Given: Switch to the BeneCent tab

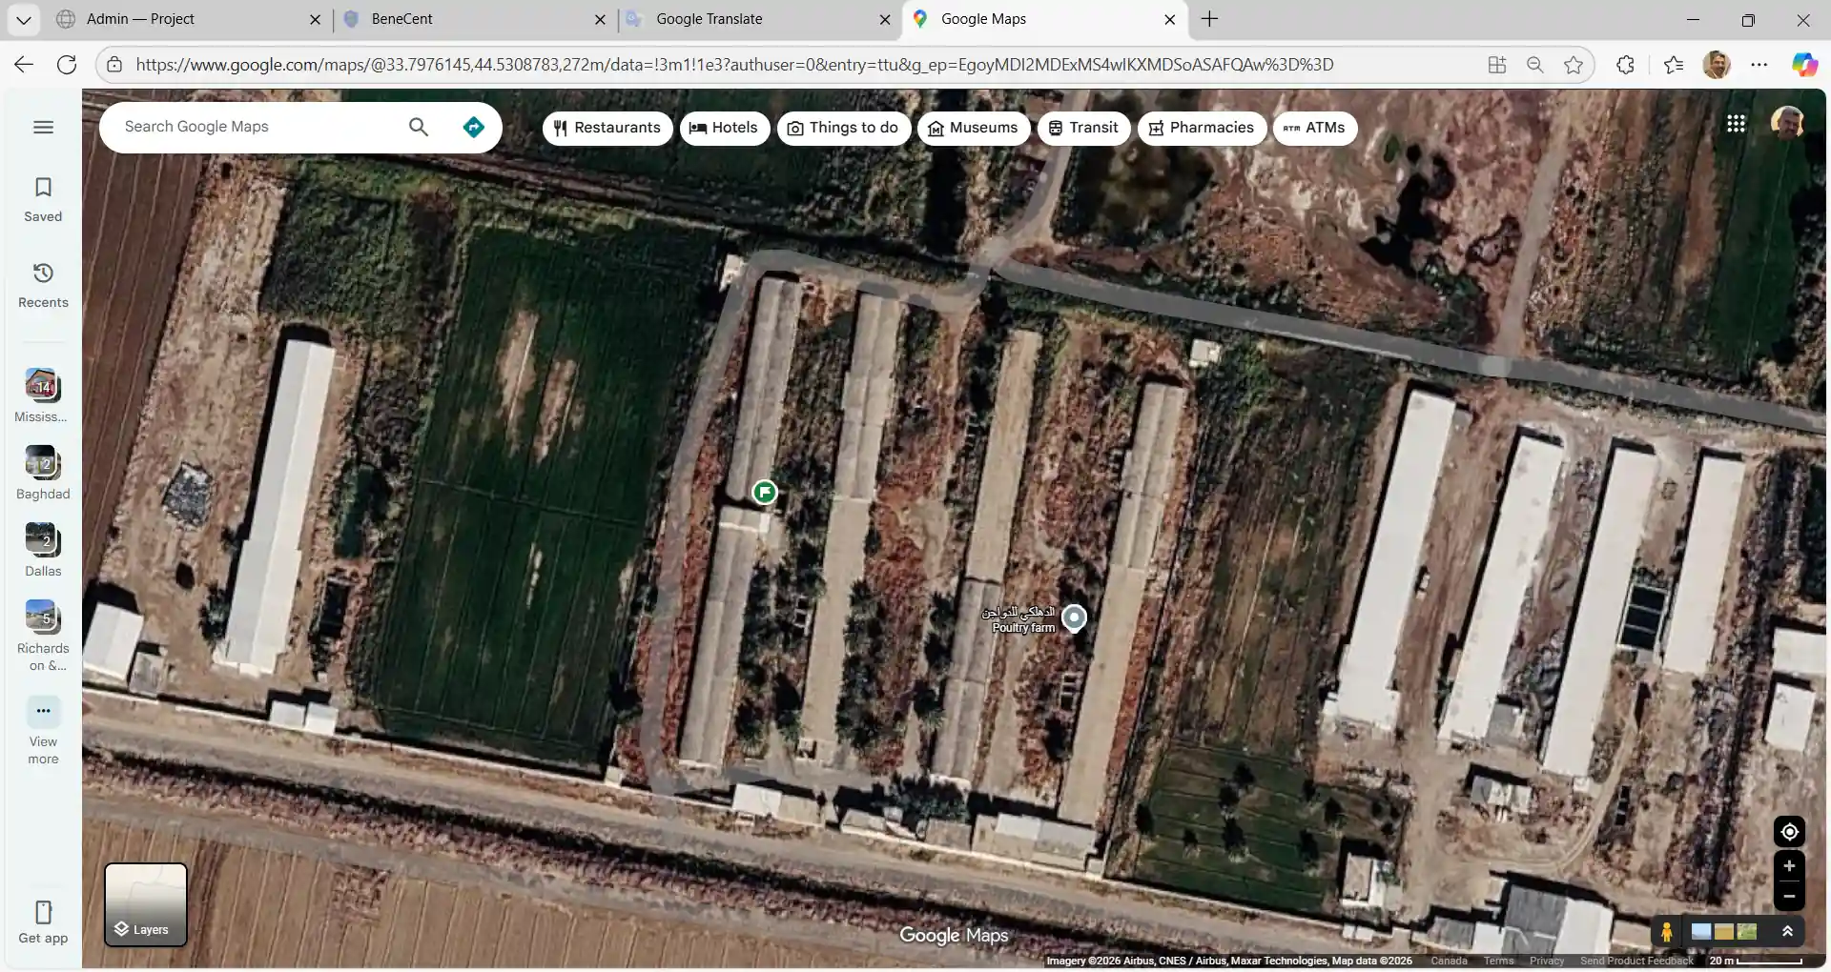Looking at the screenshot, I should pyautogui.click(x=401, y=19).
